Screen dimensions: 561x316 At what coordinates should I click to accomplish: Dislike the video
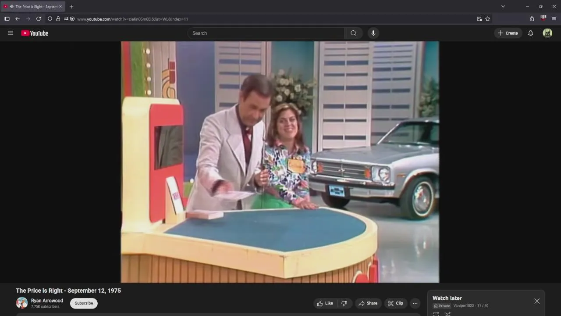click(344, 303)
